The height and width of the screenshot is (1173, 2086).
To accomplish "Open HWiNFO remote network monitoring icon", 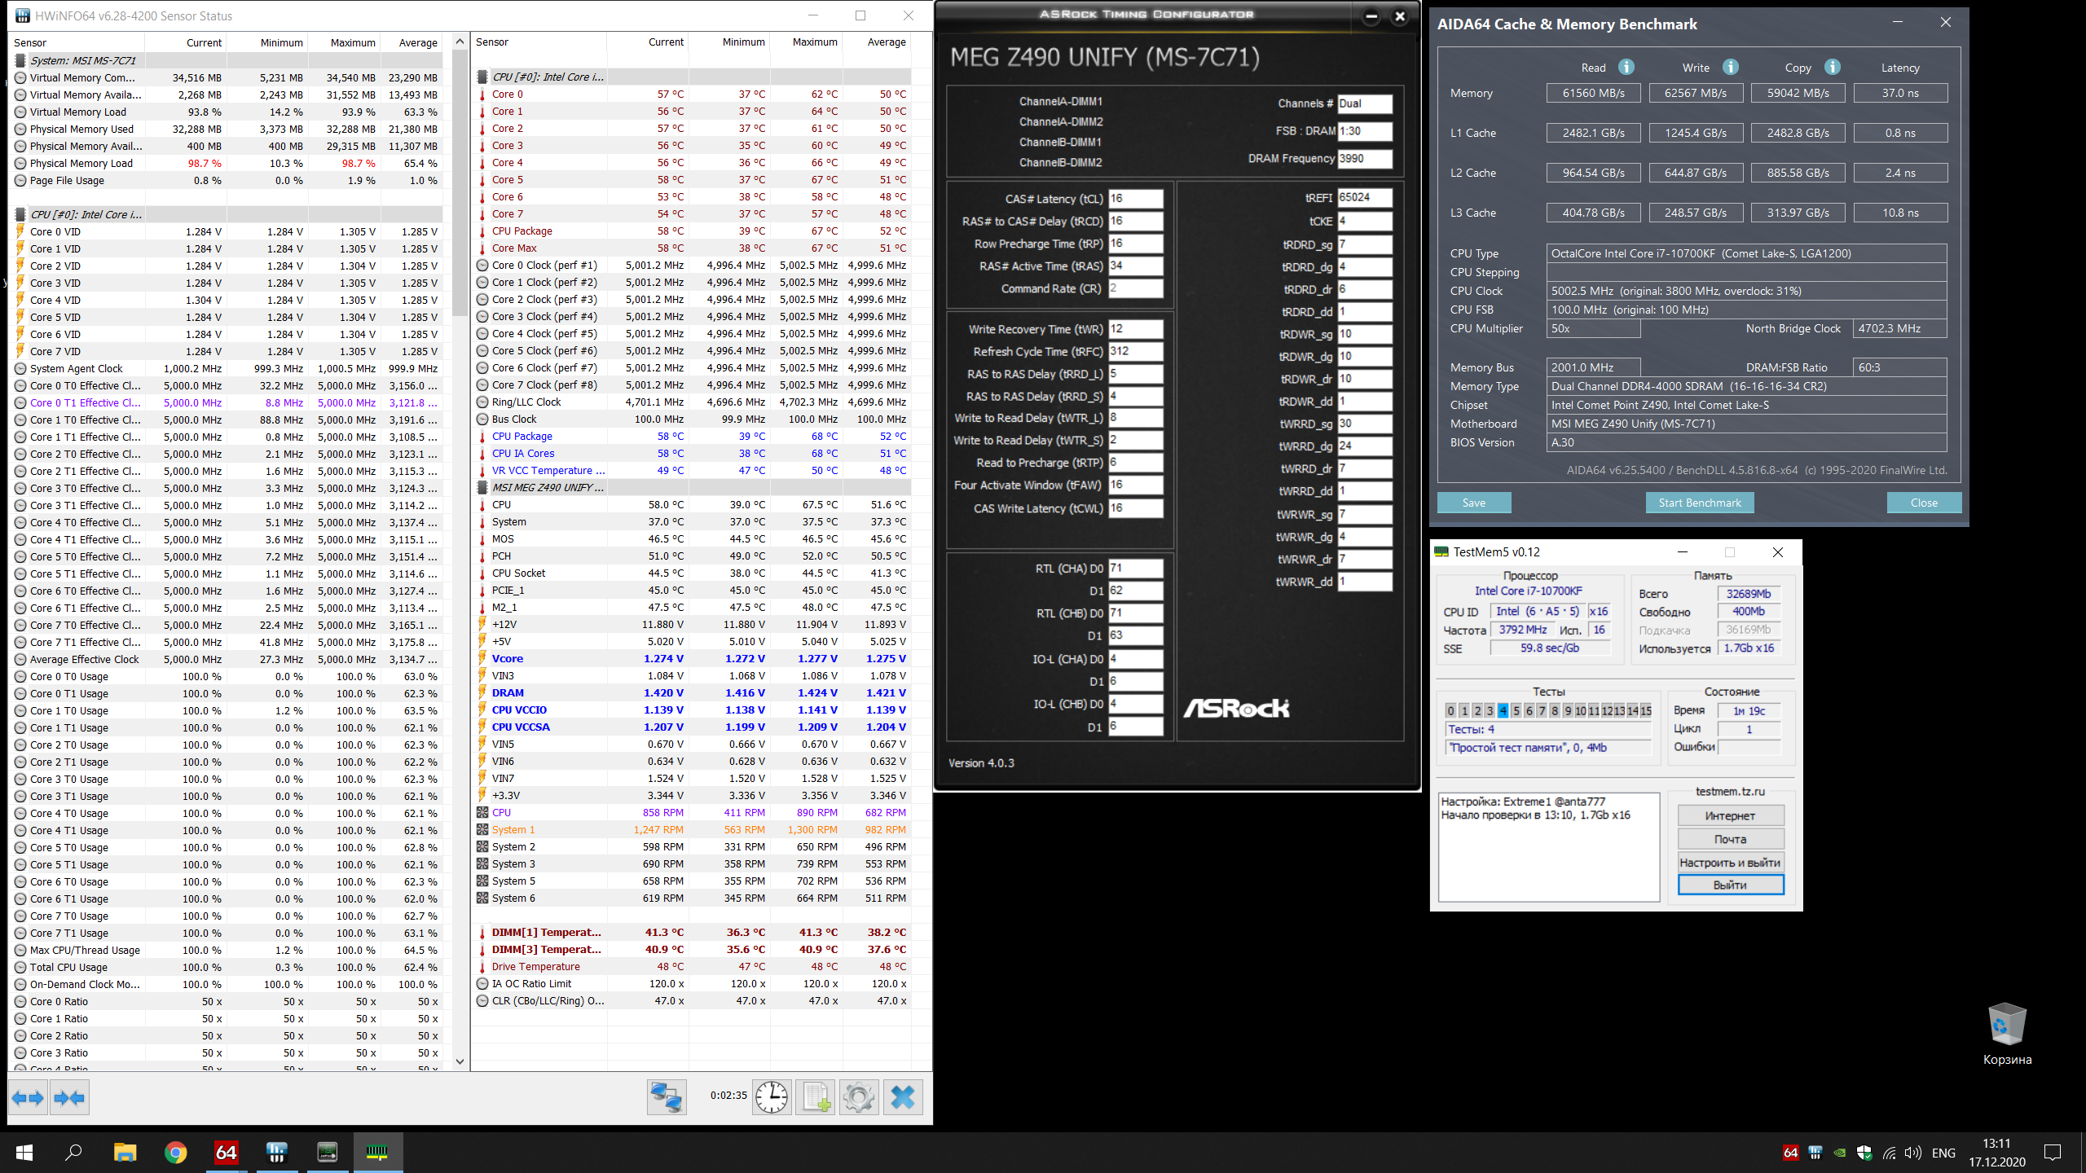I will click(x=666, y=1097).
